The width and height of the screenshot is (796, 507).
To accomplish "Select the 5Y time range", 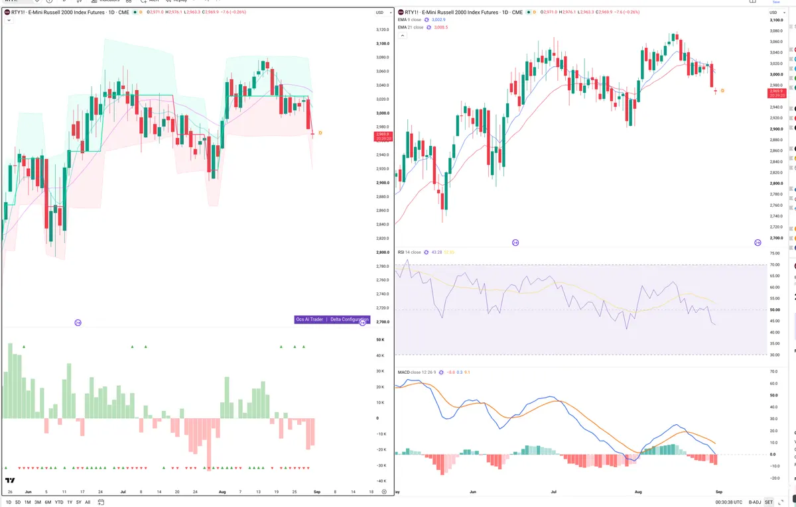I will tap(78, 502).
